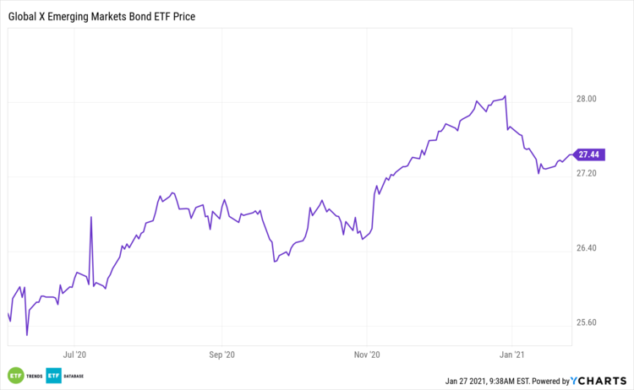Viewport: 634px width, 390px height.
Task: Click the 28.00 price axis label
Action: [586, 99]
